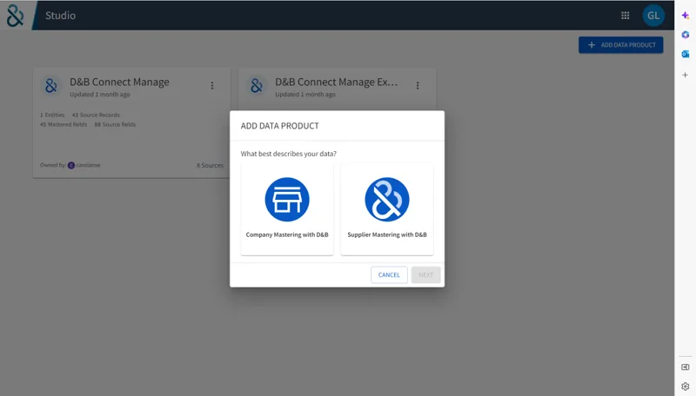Click the D&B ampersand logo in header
The image size is (696, 396).
(15, 16)
